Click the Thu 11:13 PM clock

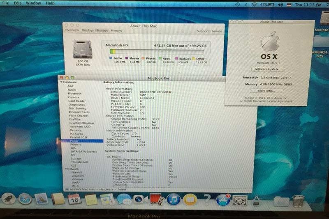pyautogui.click(x=308, y=5)
